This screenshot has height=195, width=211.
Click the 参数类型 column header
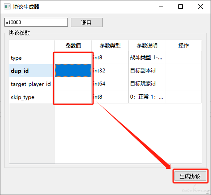110,46
